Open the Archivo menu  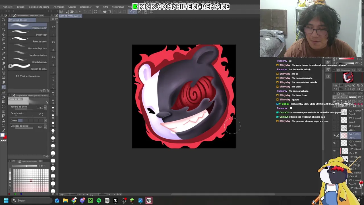(8, 7)
